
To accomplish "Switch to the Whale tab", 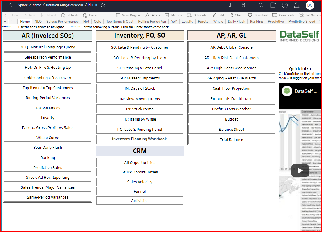I will [x=218, y=22].
